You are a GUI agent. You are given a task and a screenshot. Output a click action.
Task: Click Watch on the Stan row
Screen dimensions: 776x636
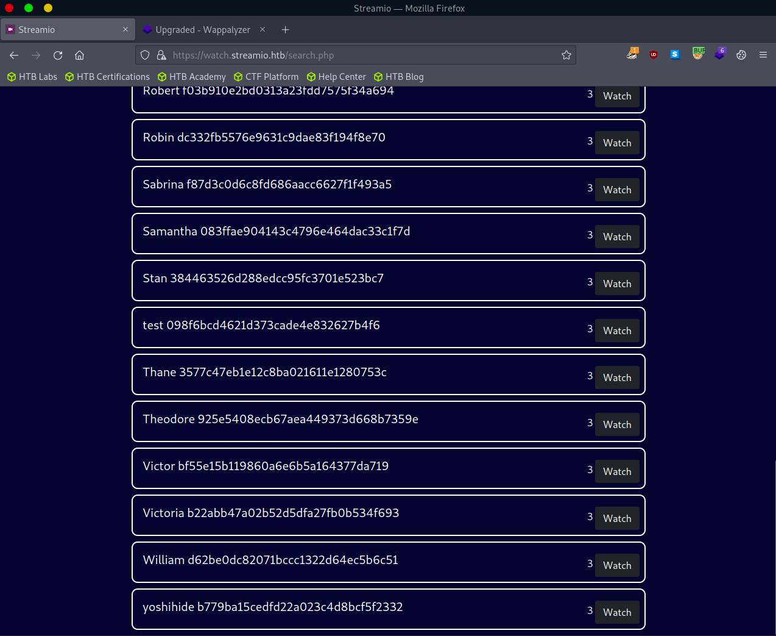[617, 284]
